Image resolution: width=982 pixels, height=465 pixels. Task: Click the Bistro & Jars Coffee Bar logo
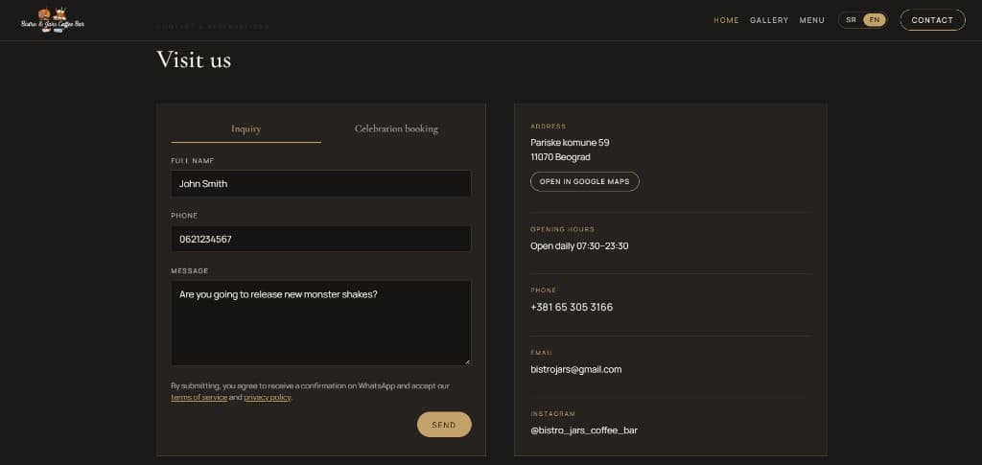click(53, 20)
